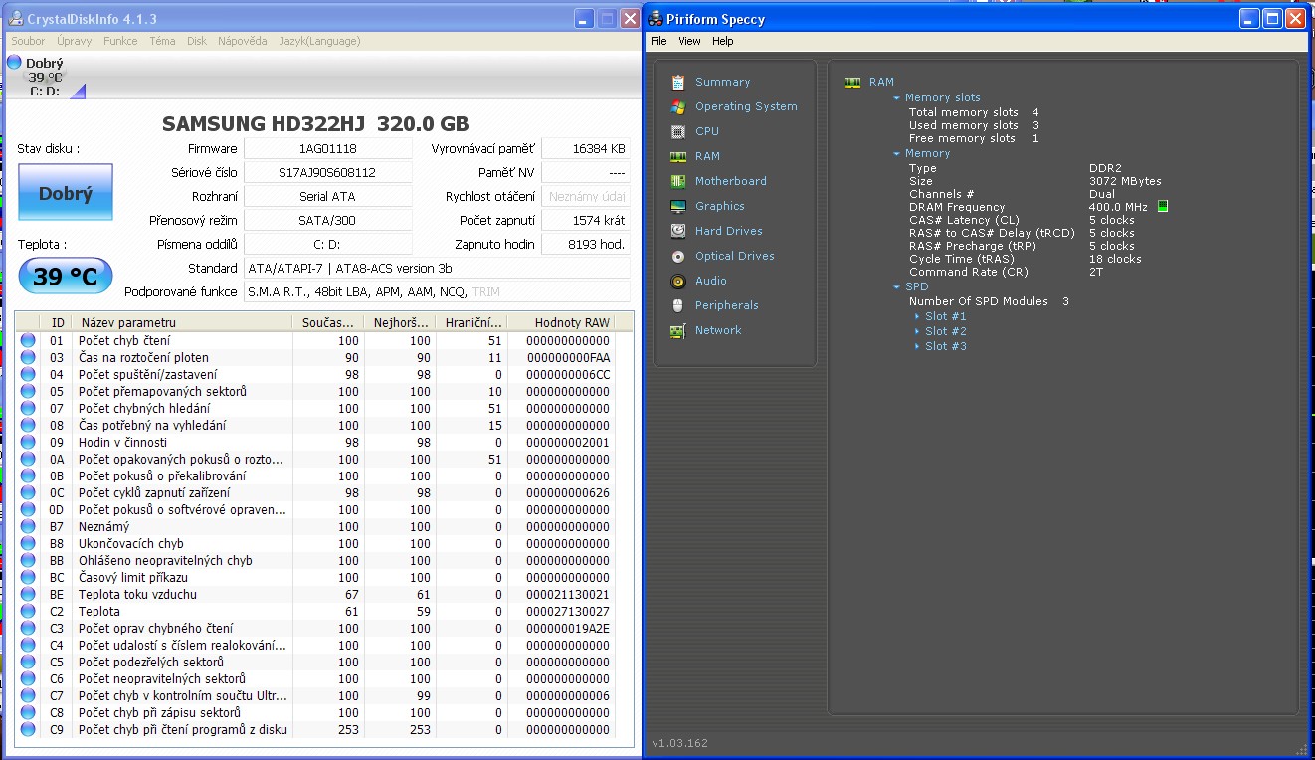Click the 39 °C temperature button
This screenshot has width=1315, height=760.
click(66, 276)
